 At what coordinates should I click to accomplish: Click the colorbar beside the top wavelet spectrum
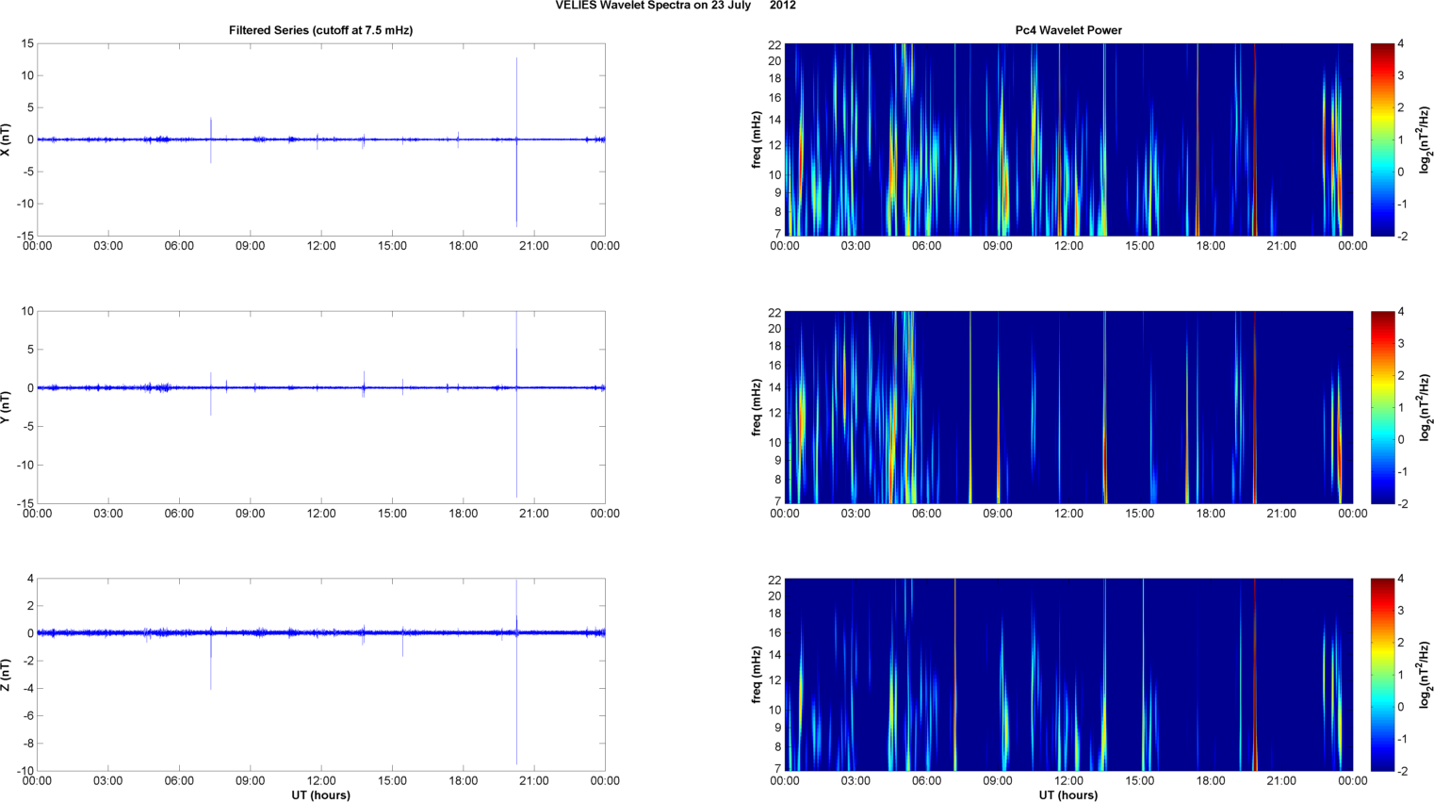[1381, 139]
